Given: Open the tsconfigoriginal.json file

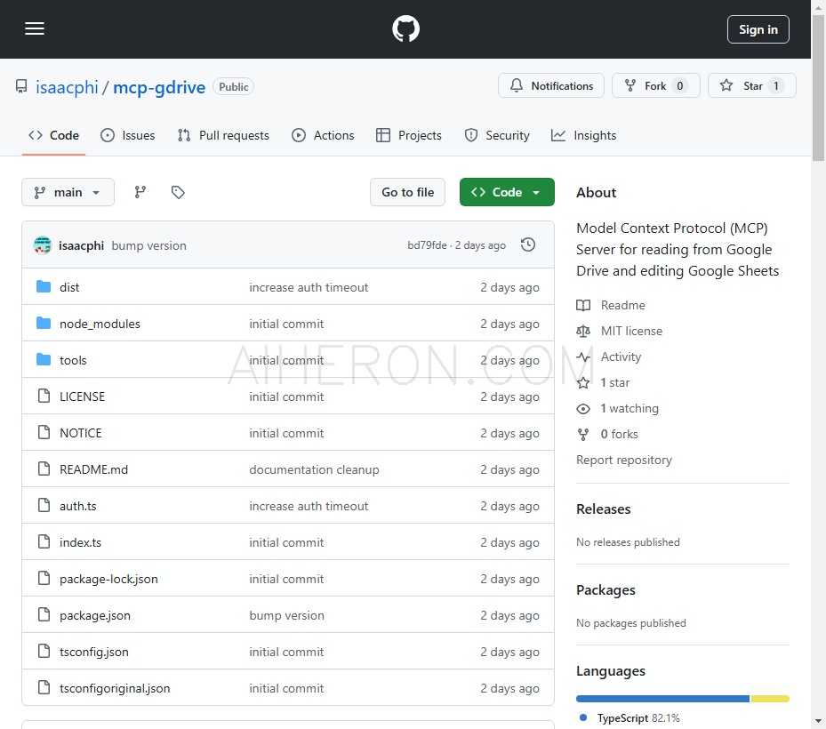Looking at the screenshot, I should (115, 687).
